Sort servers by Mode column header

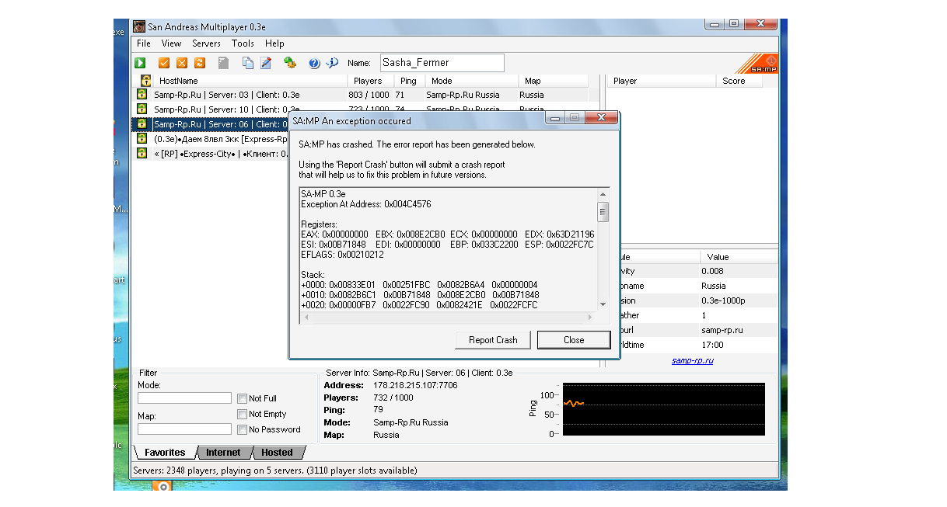[471, 81]
